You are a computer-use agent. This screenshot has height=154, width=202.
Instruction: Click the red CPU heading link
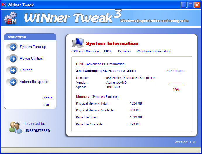point(80,64)
